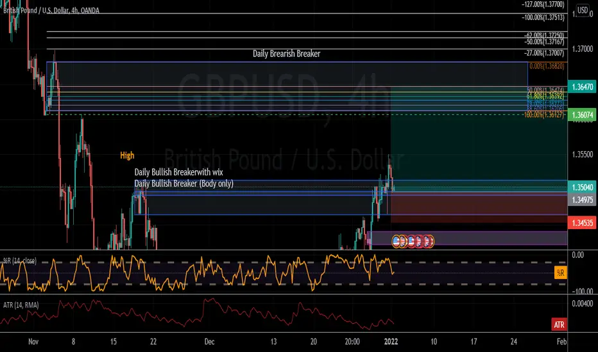
Task: Click the 1.34535 red stop price label
Action: [583, 223]
